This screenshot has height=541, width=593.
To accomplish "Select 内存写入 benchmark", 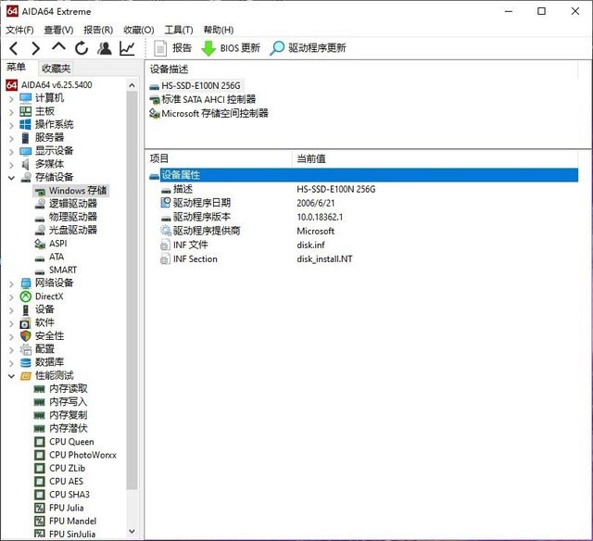I will click(x=61, y=402).
